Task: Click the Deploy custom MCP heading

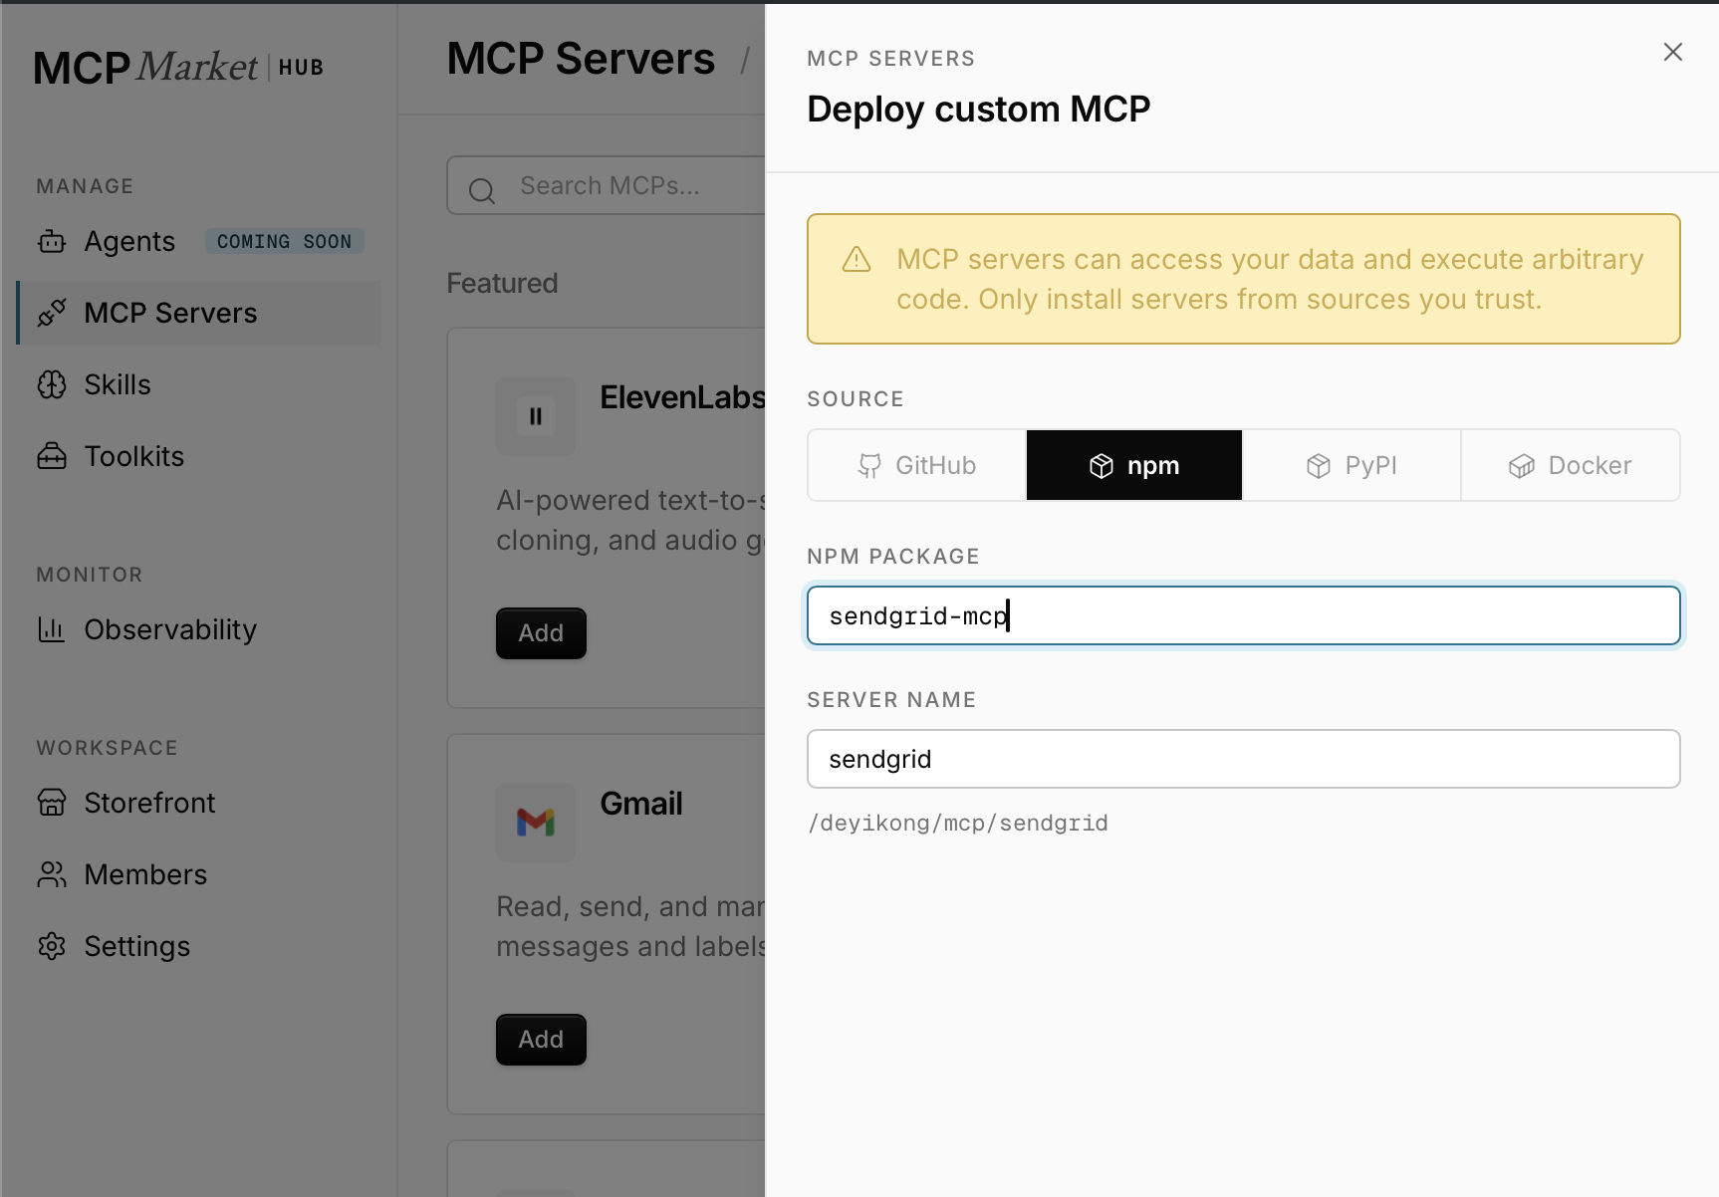Action: (979, 109)
